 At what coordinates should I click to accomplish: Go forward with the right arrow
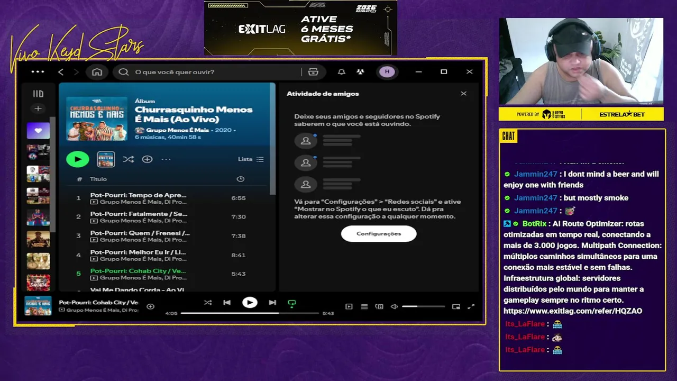[x=76, y=72]
